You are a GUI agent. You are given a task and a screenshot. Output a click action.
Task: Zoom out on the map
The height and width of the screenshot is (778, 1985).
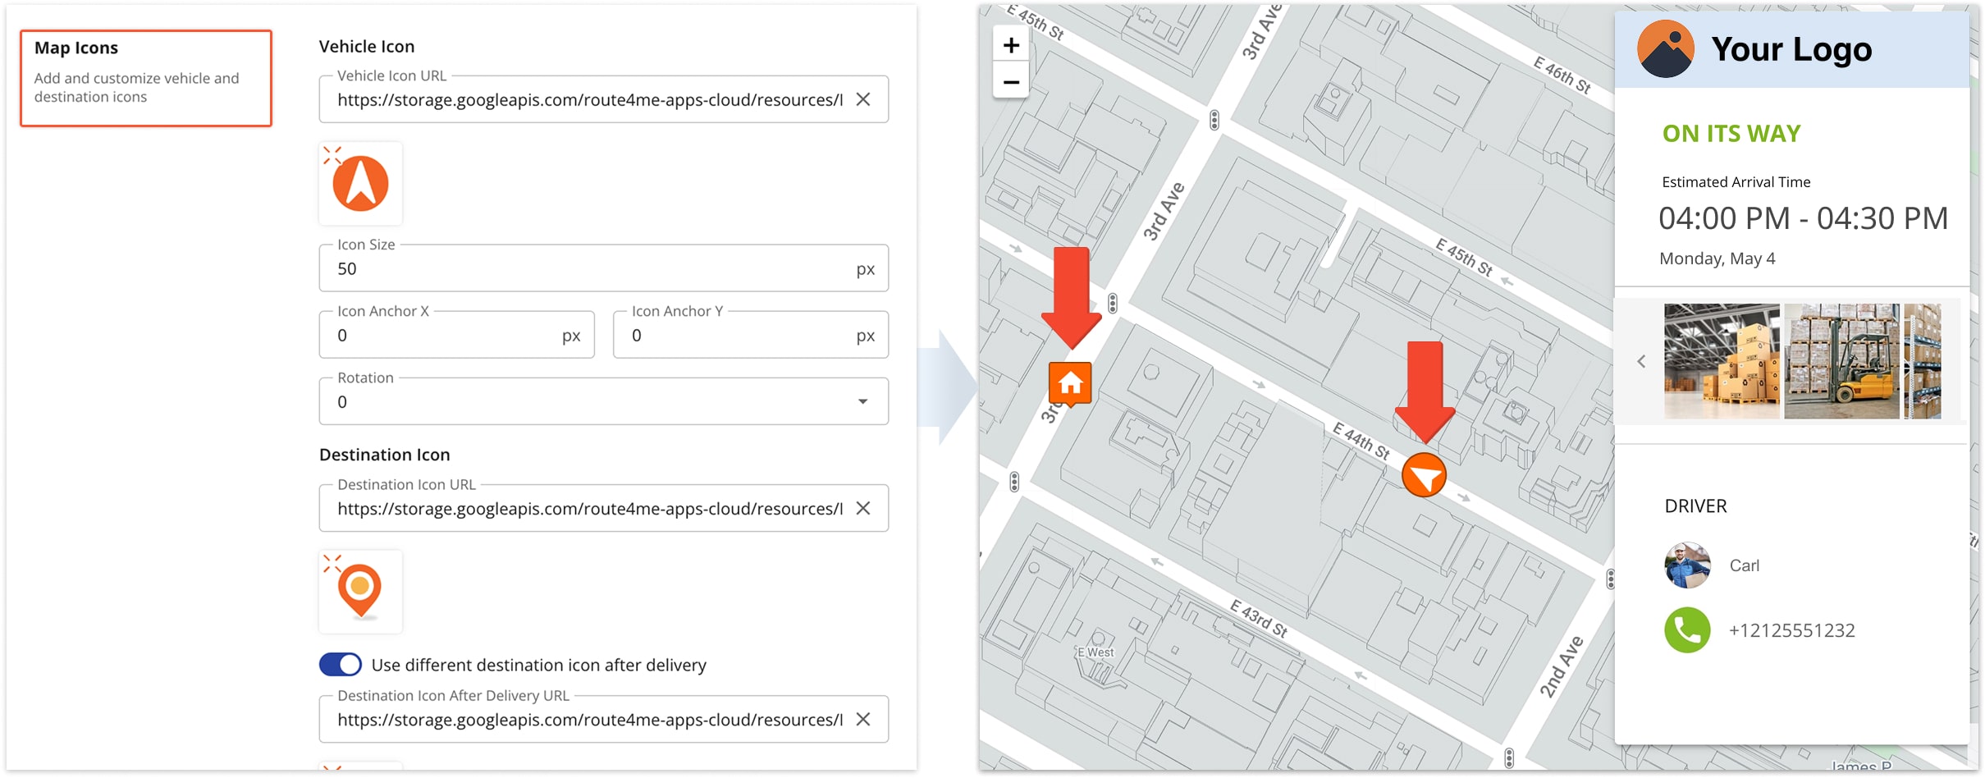pyautogui.click(x=1011, y=81)
